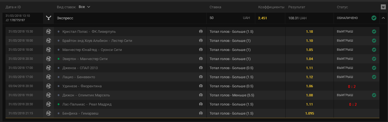Click soccer ball icon for Crystal Palace match
The width and height of the screenshot is (388, 122).
[49, 32]
